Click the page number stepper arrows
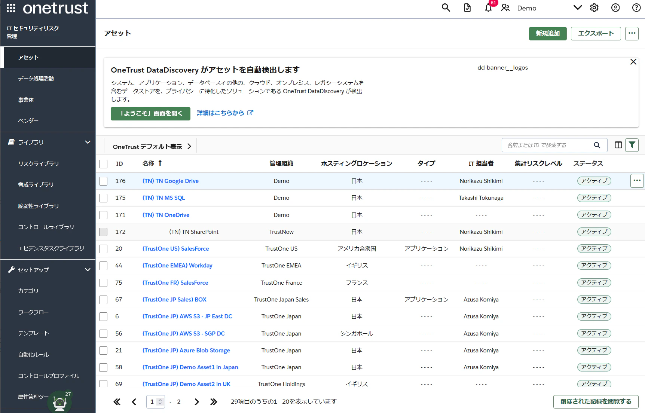 [x=160, y=402]
